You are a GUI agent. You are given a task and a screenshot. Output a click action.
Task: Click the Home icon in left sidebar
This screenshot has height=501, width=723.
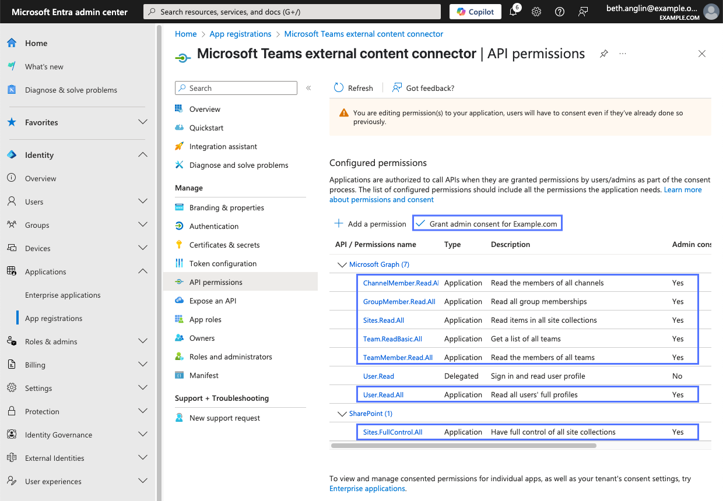point(12,43)
